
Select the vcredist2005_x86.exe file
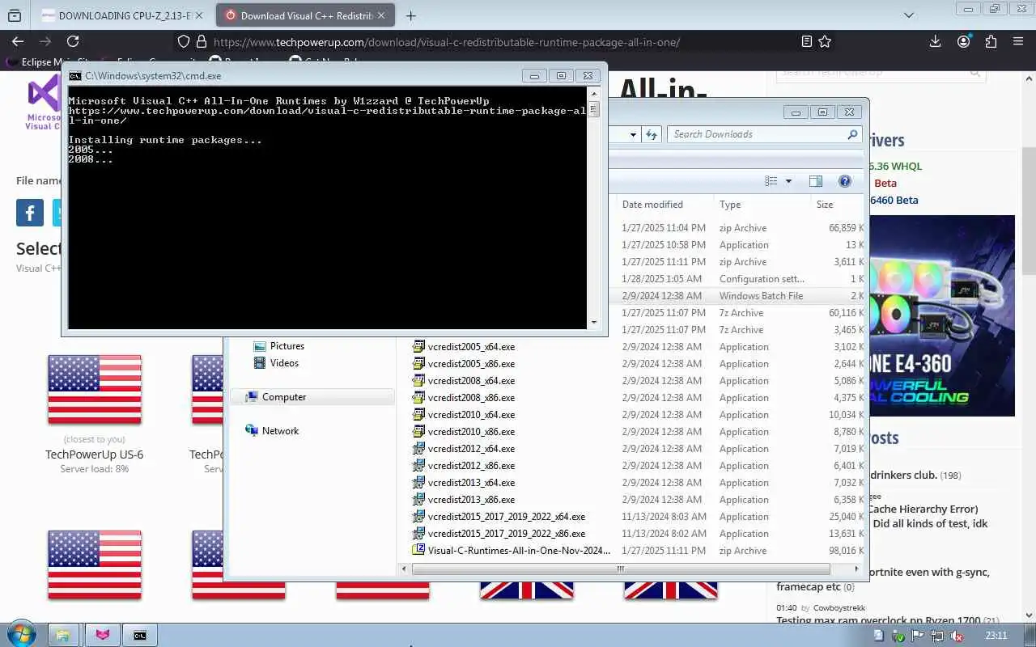pos(471,364)
